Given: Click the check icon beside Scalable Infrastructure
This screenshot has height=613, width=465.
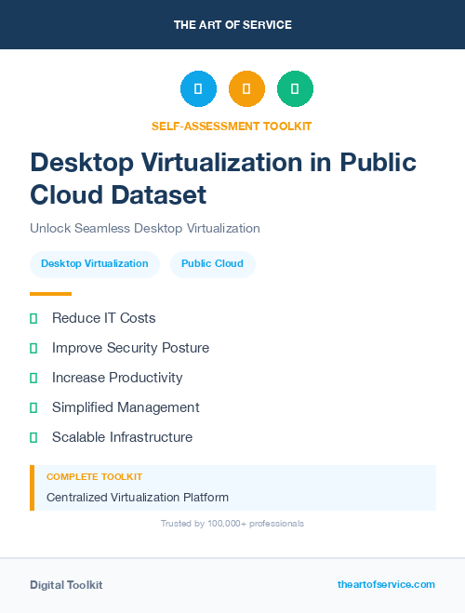Looking at the screenshot, I should (33, 437).
